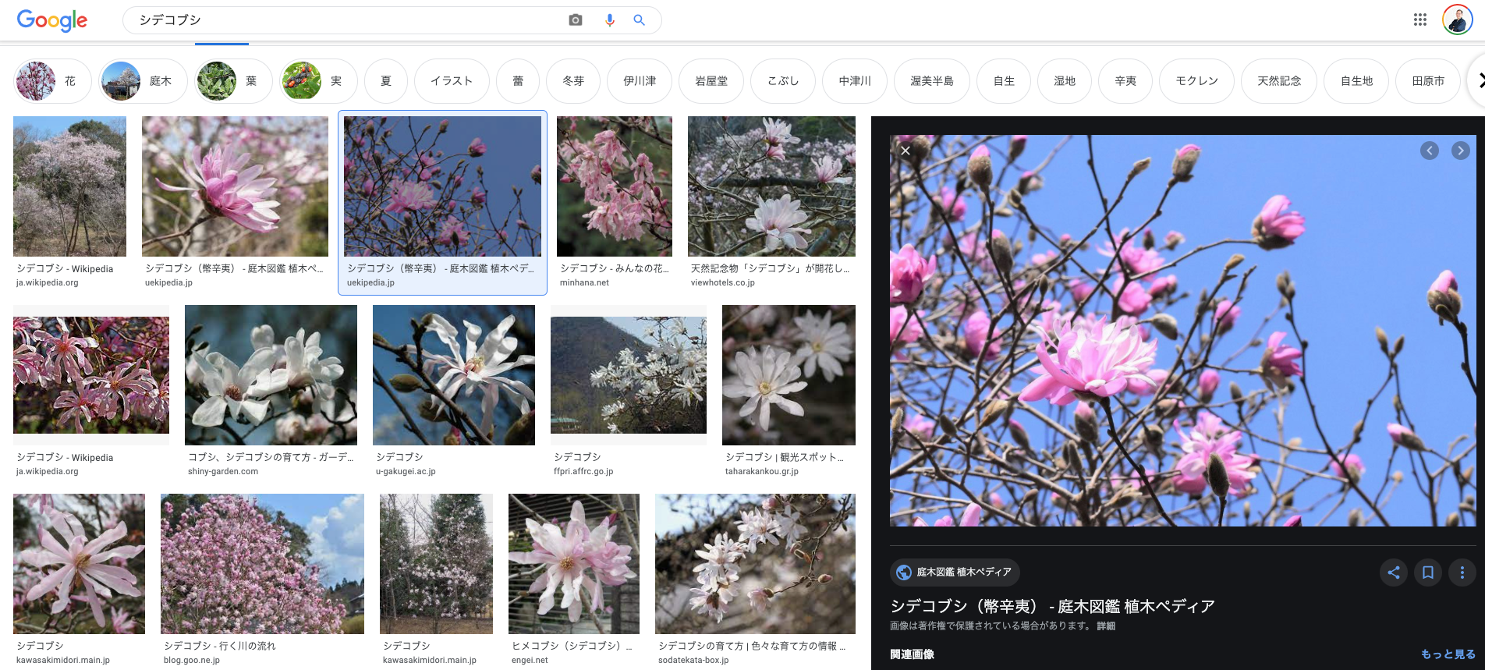Click 詳細 copyright details link
This screenshot has width=1485, height=670.
point(1106,626)
